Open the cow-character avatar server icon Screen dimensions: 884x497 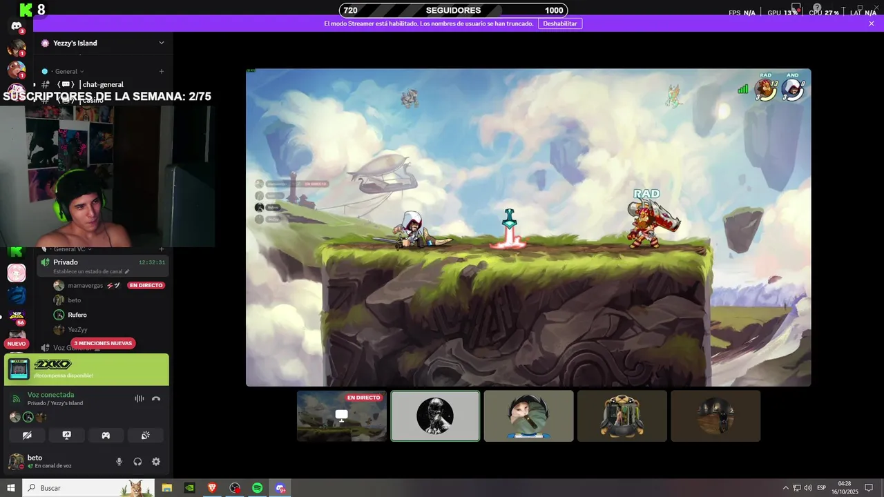[x=17, y=69]
